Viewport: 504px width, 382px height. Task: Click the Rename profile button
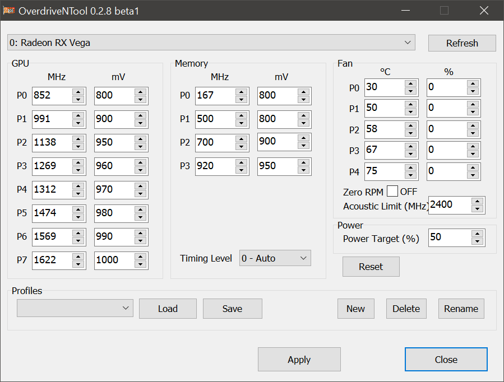pyautogui.click(x=461, y=309)
